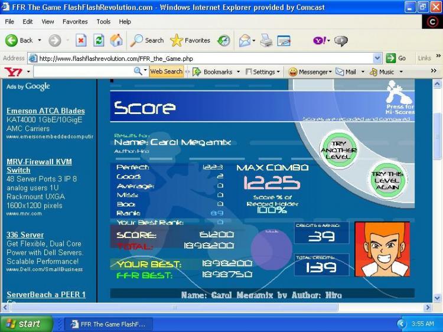443x332 pixels.
Task: Click the Yahoo toolbar magnifier icon
Action: click(138, 71)
